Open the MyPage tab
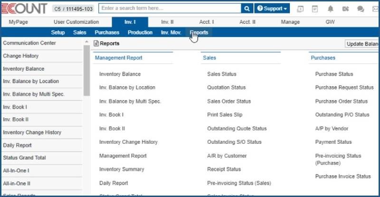The image size is (380, 197). pos(19,22)
